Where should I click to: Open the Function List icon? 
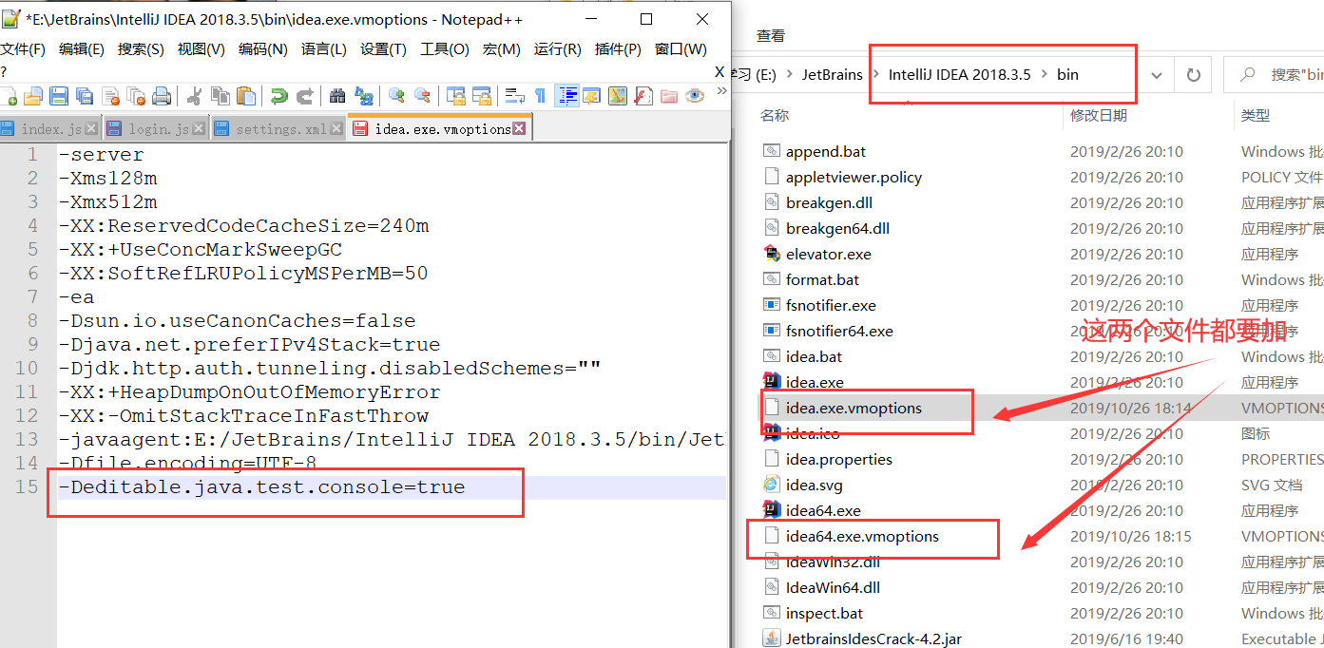643,96
